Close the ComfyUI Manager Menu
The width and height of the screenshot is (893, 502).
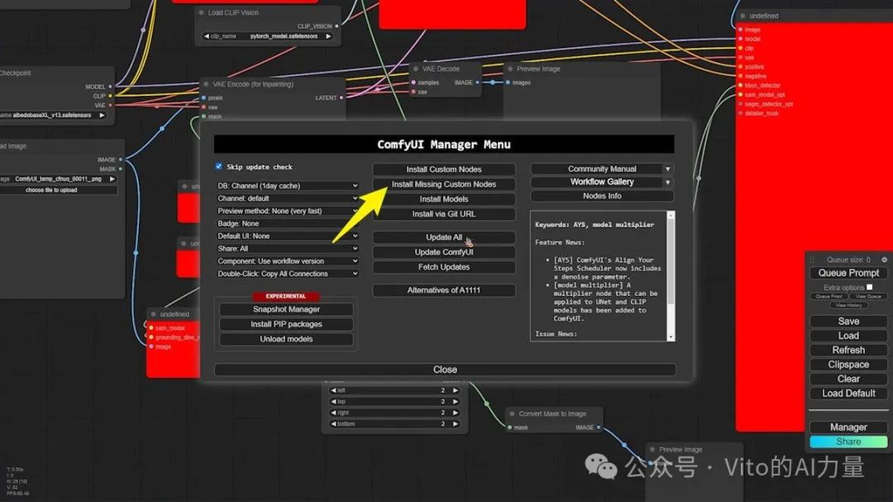(x=445, y=369)
